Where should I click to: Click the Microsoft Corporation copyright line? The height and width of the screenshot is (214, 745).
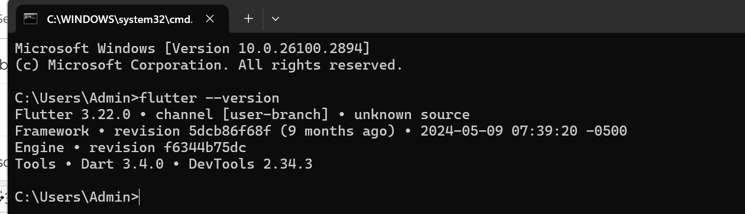(209, 65)
